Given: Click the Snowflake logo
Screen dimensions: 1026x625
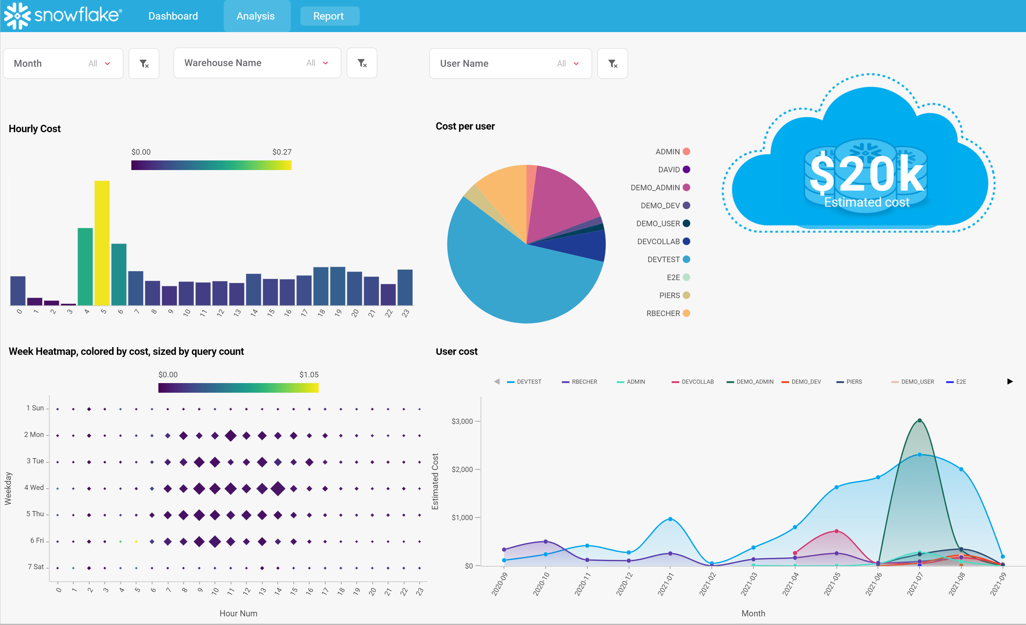Looking at the screenshot, I should point(63,16).
